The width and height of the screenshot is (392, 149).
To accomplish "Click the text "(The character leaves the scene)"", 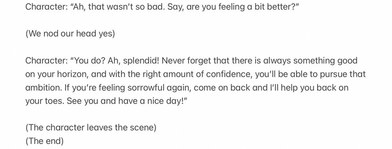I will point(91,128).
